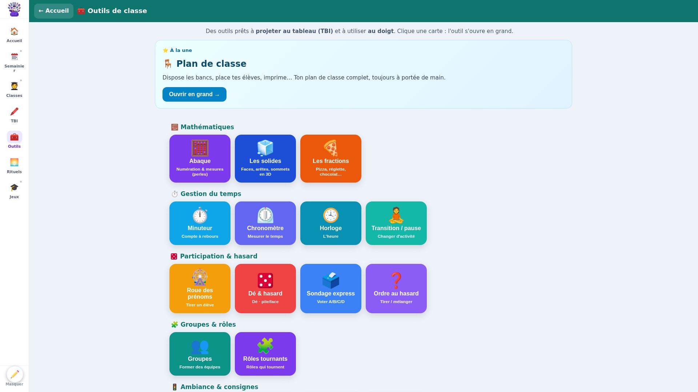698x392 pixels.
Task: Click the toolbox icon in header title
Action: click(x=81, y=11)
